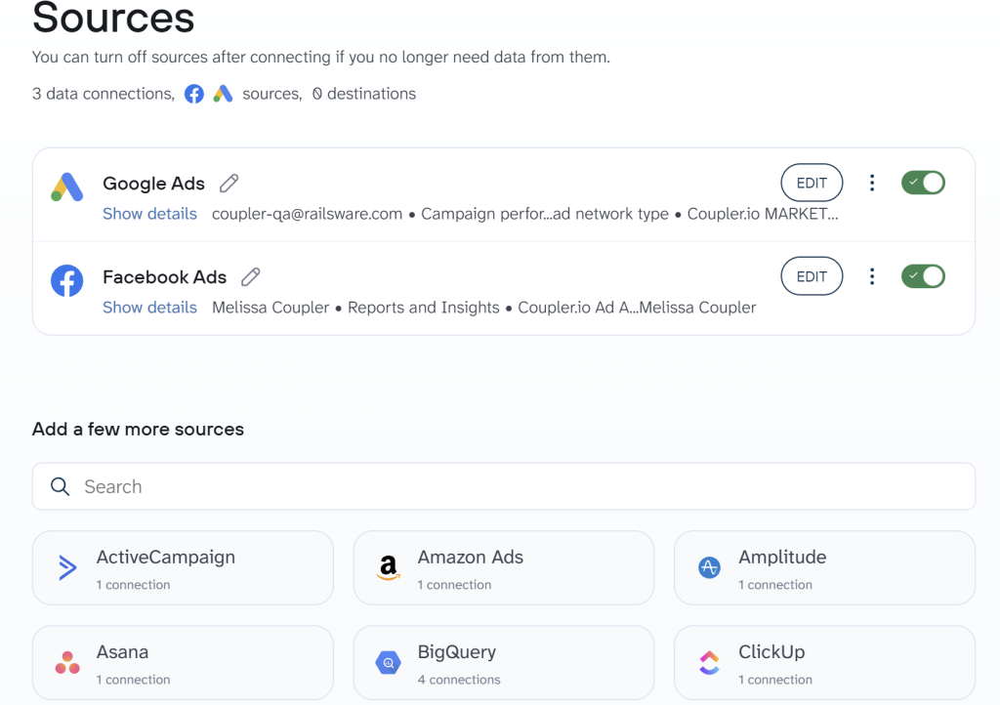This screenshot has height=705, width=1000.
Task: Click the Amplitude source icon
Action: tap(708, 567)
